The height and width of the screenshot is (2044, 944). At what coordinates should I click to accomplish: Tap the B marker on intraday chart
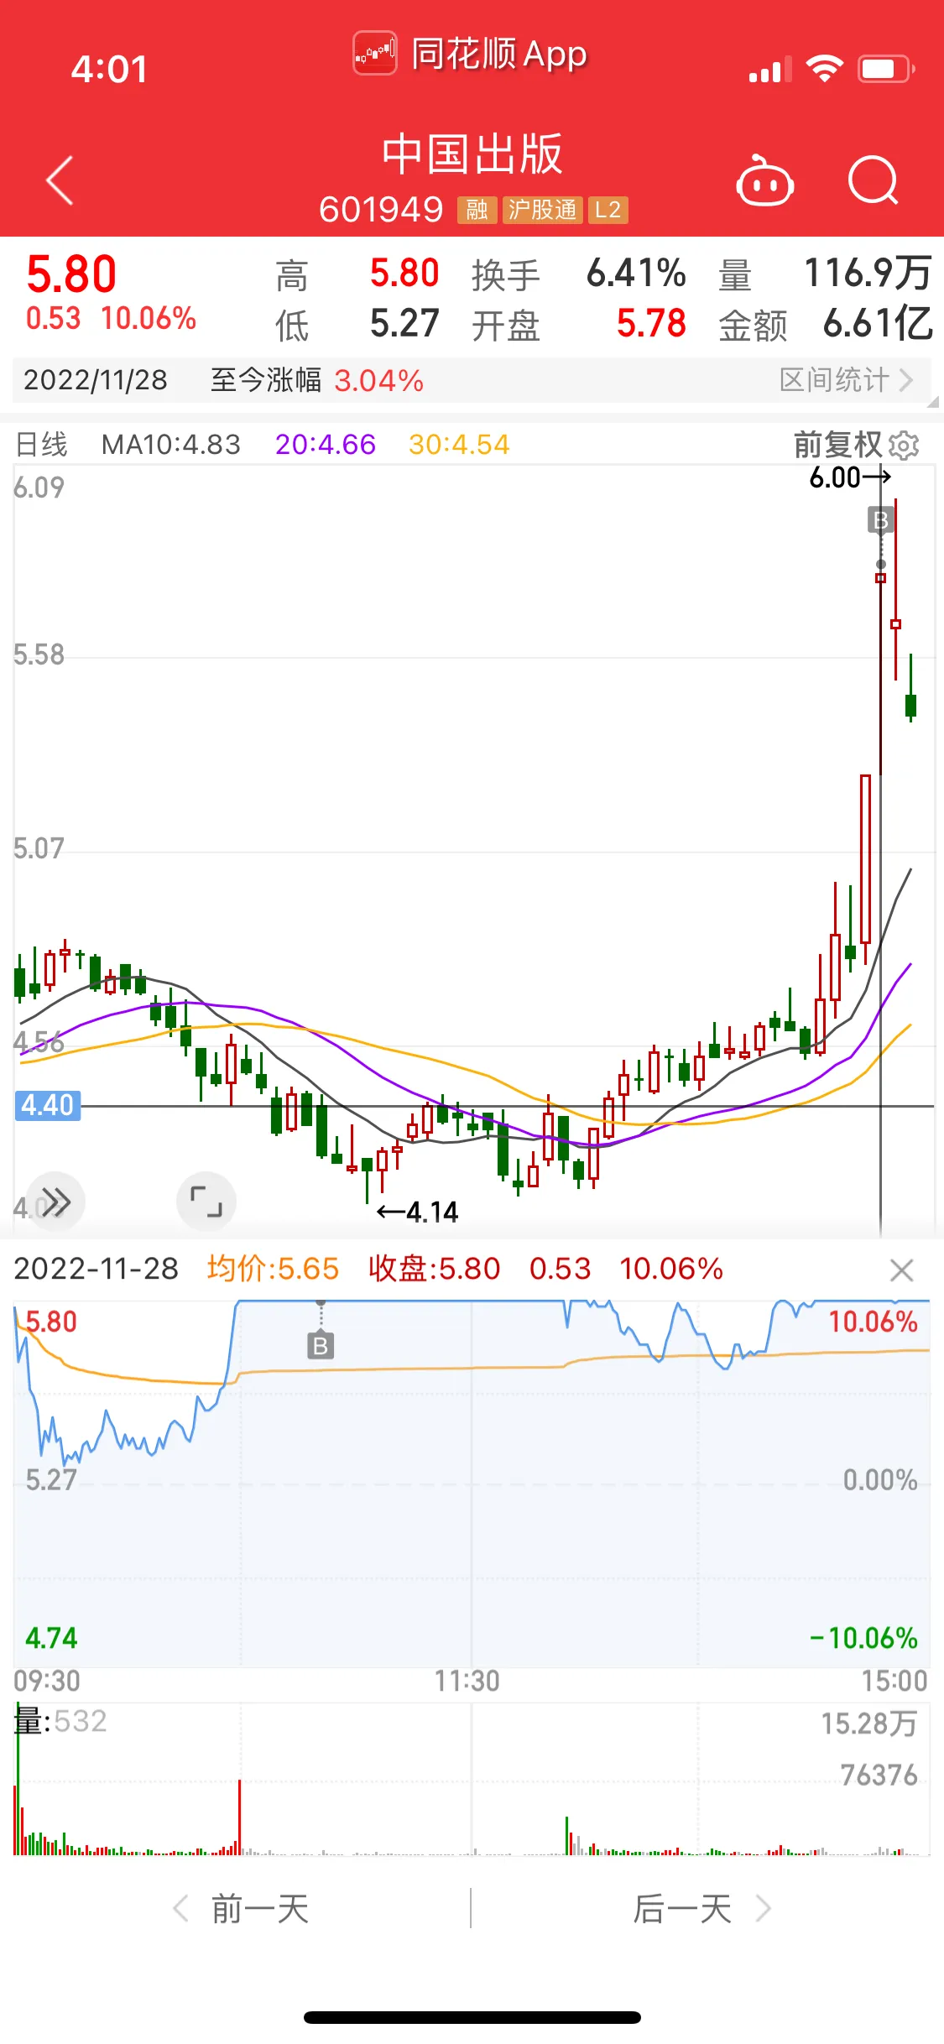[x=321, y=1346]
